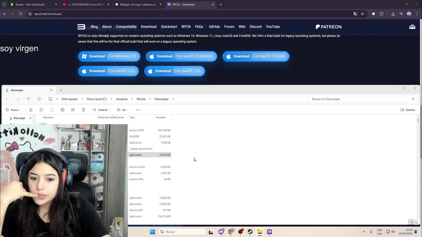The image size is (422, 237).
Task: Click the Chrome address bar URL
Action: (x=47, y=14)
